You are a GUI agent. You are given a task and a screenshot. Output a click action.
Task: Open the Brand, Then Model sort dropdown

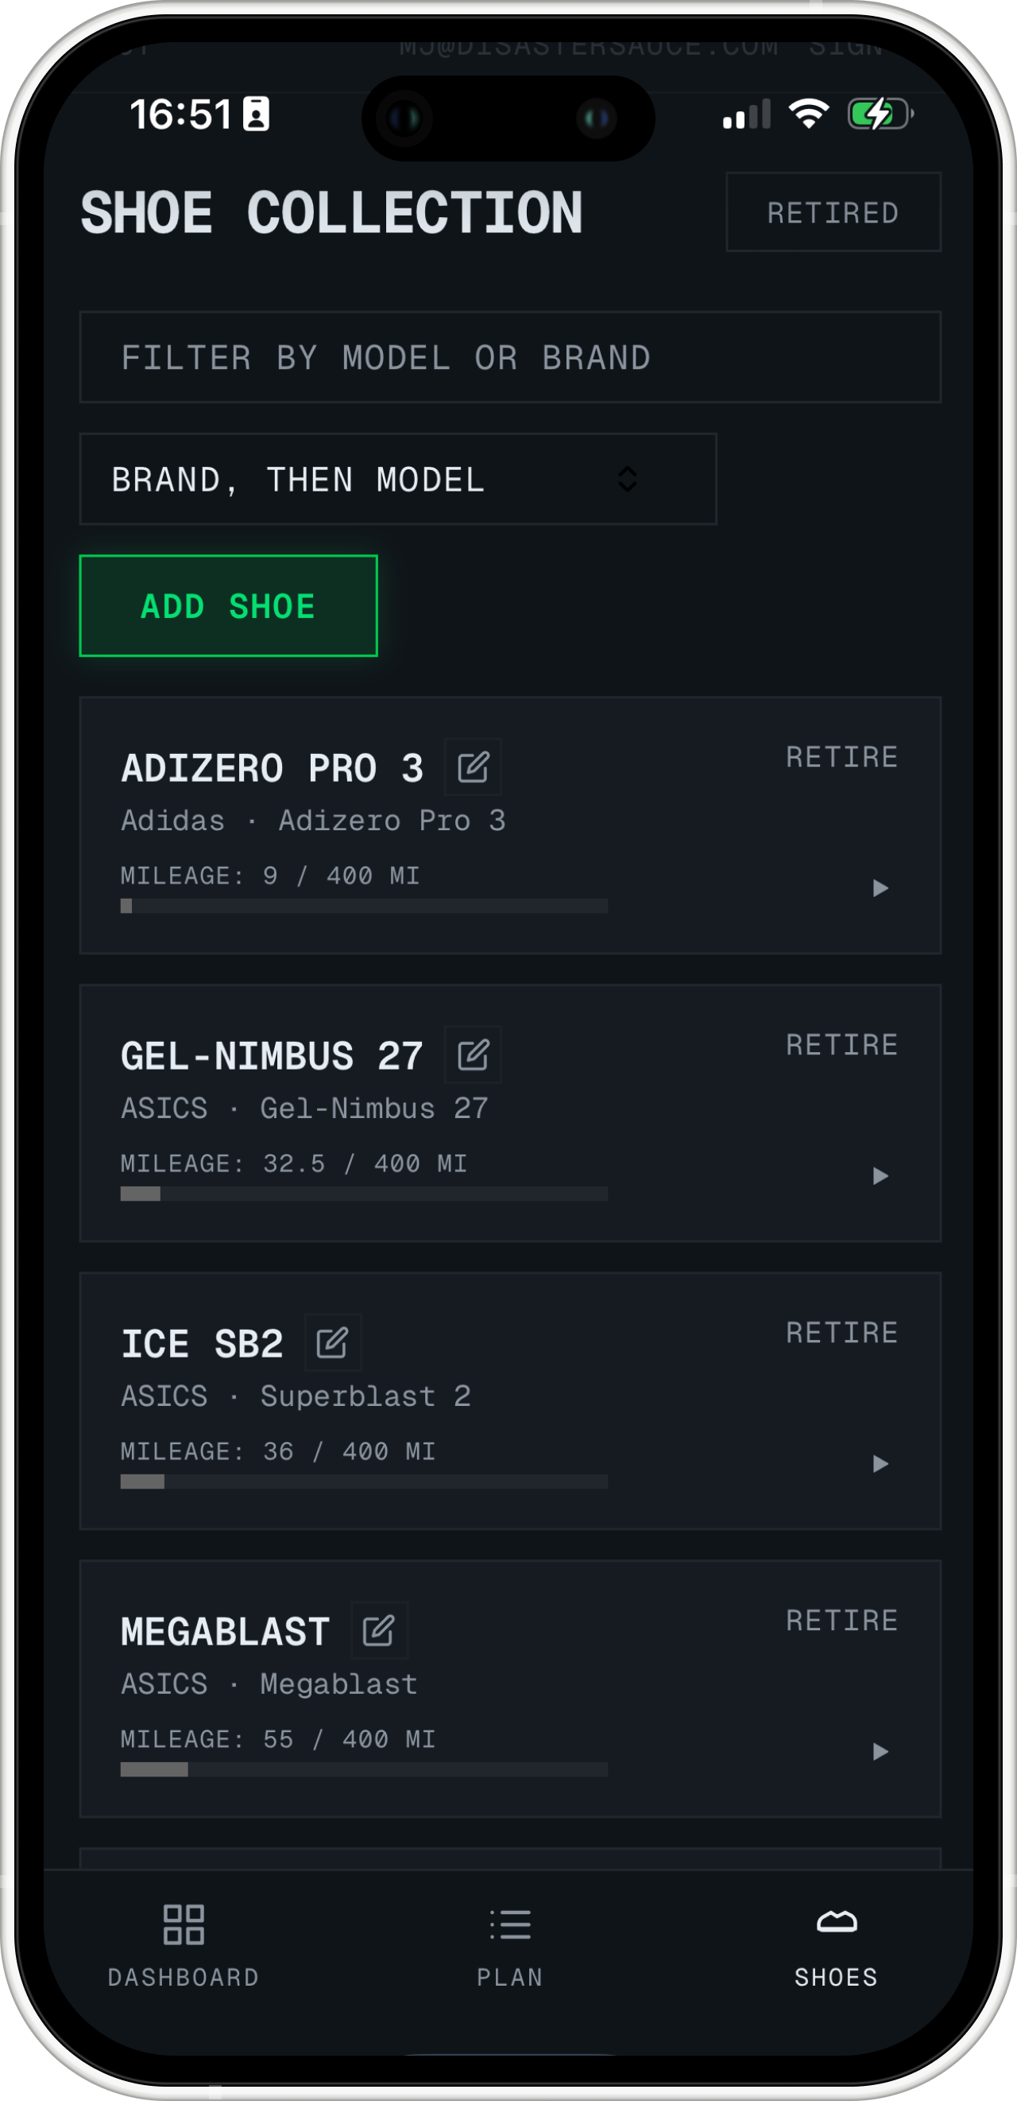(x=398, y=479)
